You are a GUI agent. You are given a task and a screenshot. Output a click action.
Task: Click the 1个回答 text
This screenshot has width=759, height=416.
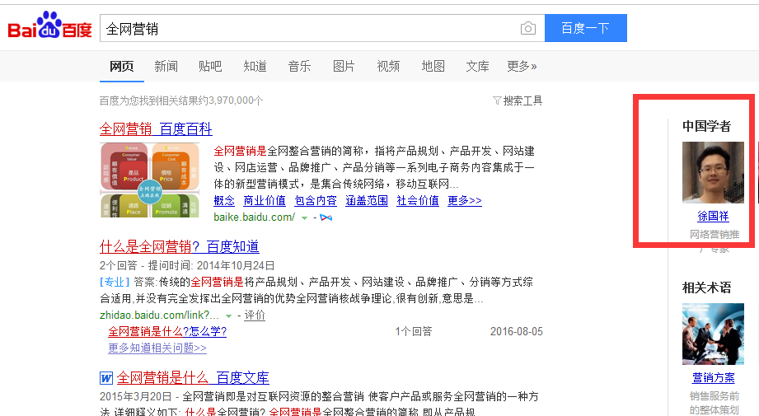(414, 331)
